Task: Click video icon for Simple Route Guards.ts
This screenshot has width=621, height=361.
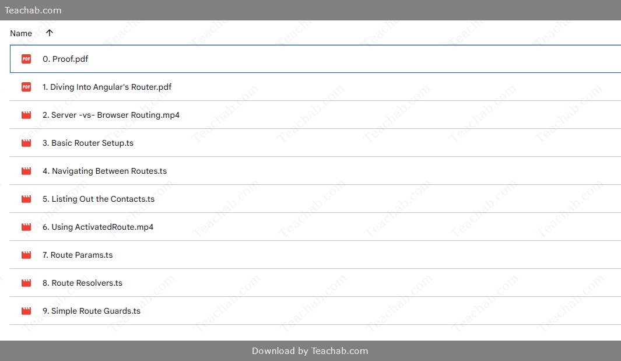Action: (26, 311)
